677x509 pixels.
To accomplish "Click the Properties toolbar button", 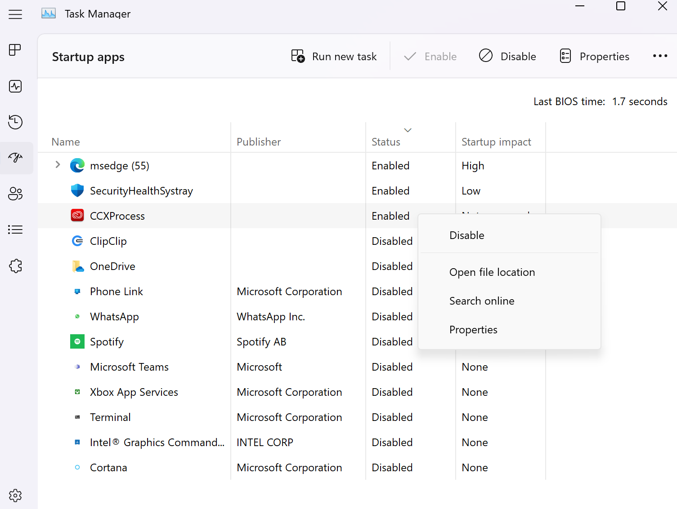I will [x=594, y=57].
